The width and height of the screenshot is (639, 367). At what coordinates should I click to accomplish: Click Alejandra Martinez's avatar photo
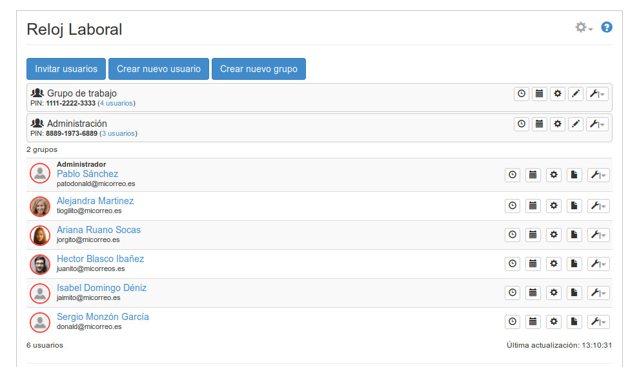click(40, 206)
